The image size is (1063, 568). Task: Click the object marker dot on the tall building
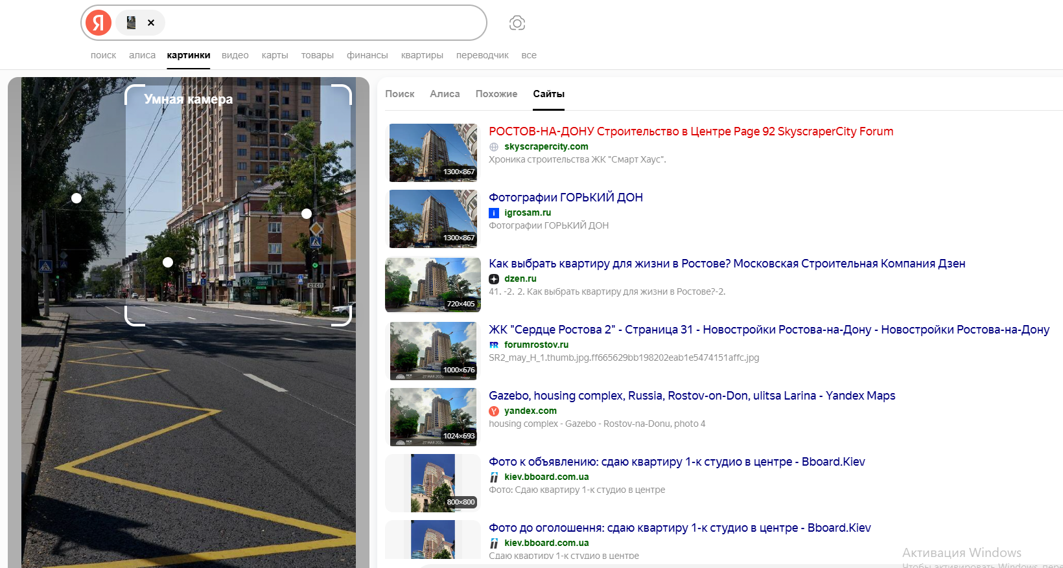pyautogui.click(x=307, y=214)
